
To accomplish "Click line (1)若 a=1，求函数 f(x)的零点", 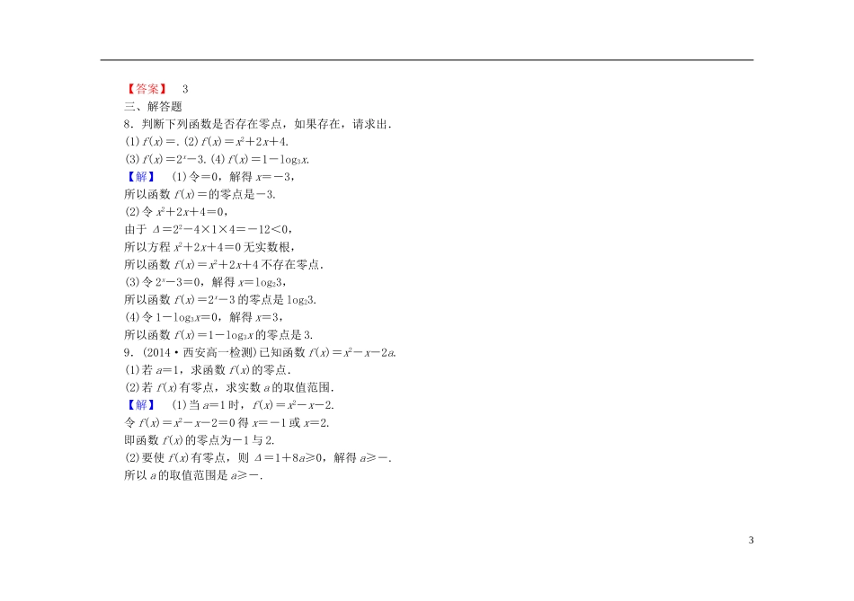I will tap(208, 369).
